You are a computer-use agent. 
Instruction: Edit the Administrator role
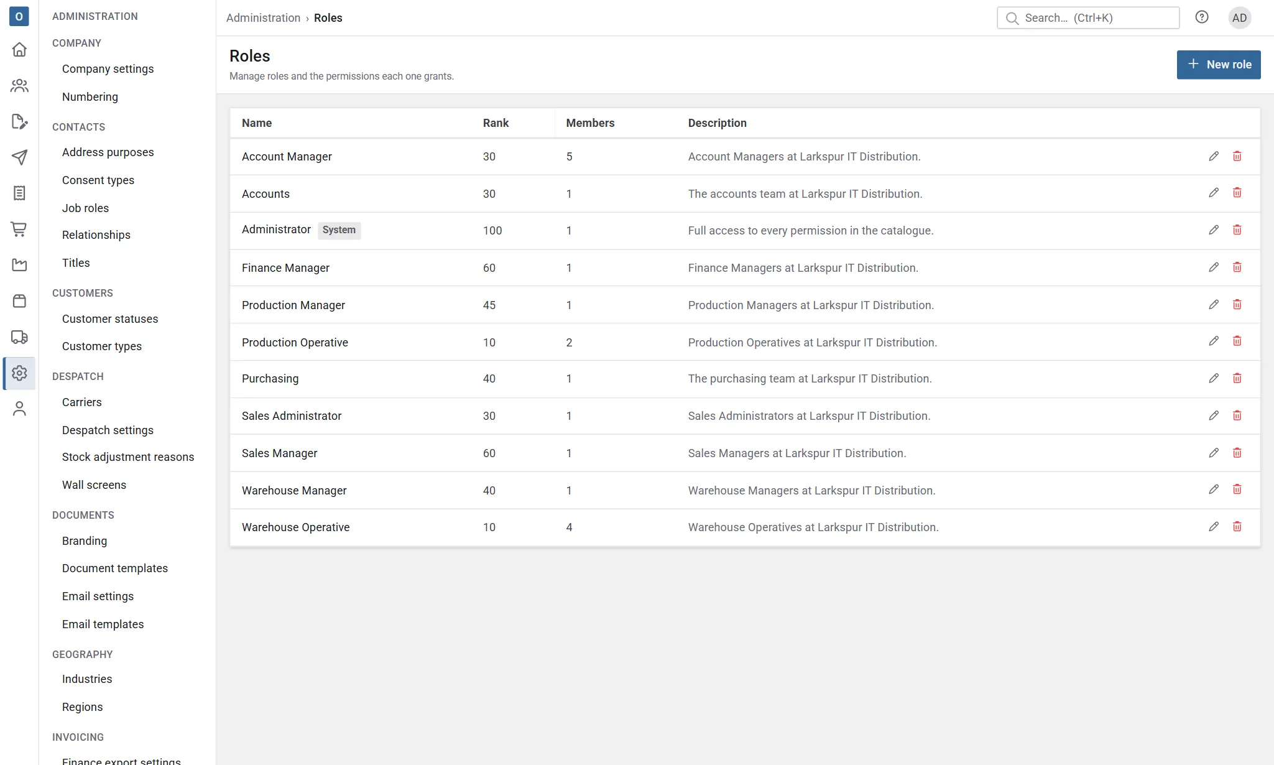(1214, 230)
